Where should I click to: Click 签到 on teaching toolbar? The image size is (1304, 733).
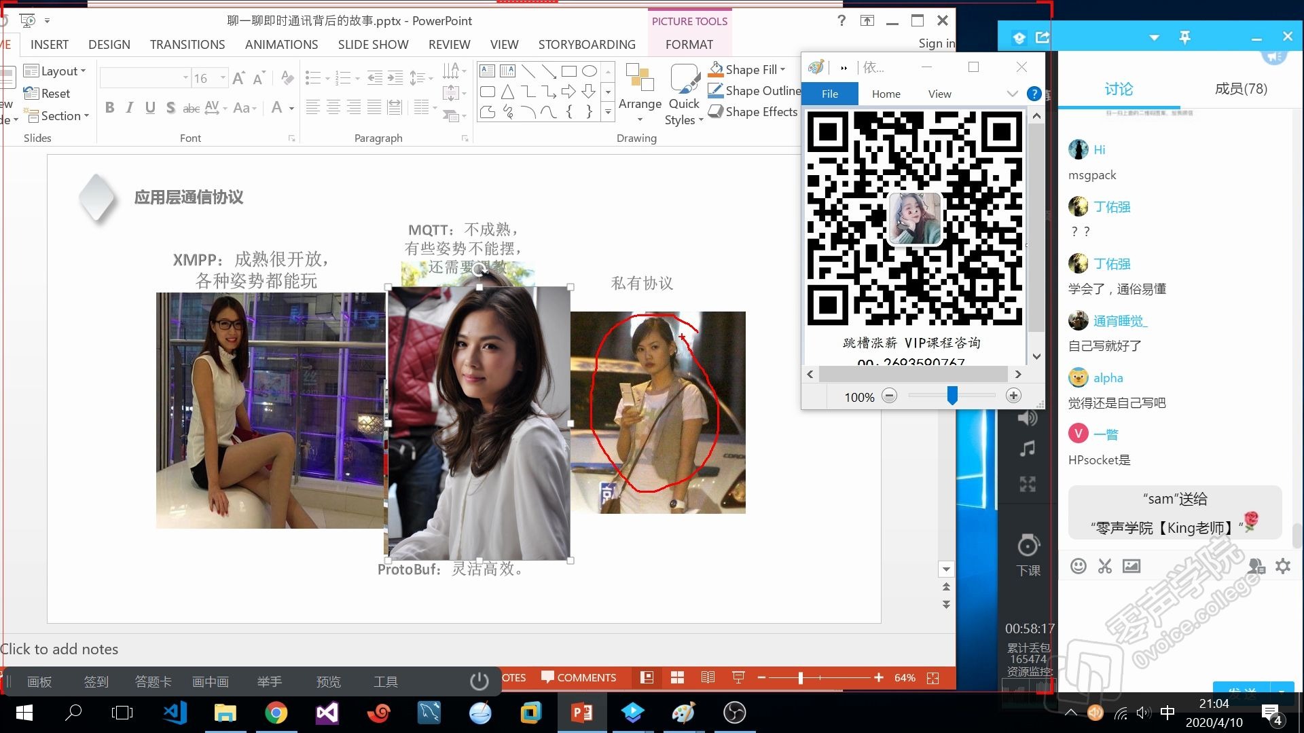[96, 681]
